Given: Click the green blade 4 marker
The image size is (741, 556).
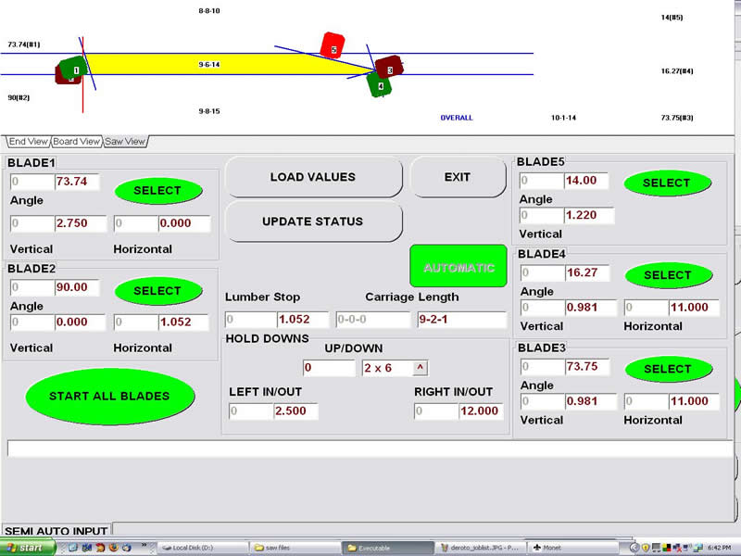Looking at the screenshot, I should [382, 86].
